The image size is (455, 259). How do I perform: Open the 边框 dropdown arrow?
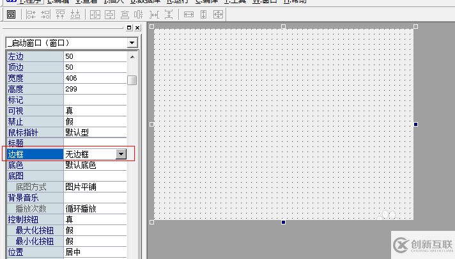point(121,154)
